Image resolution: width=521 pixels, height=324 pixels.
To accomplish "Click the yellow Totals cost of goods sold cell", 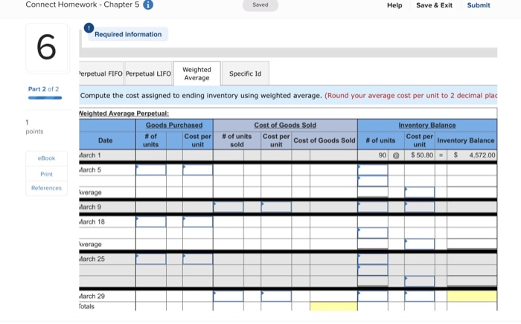I will 333,306.
